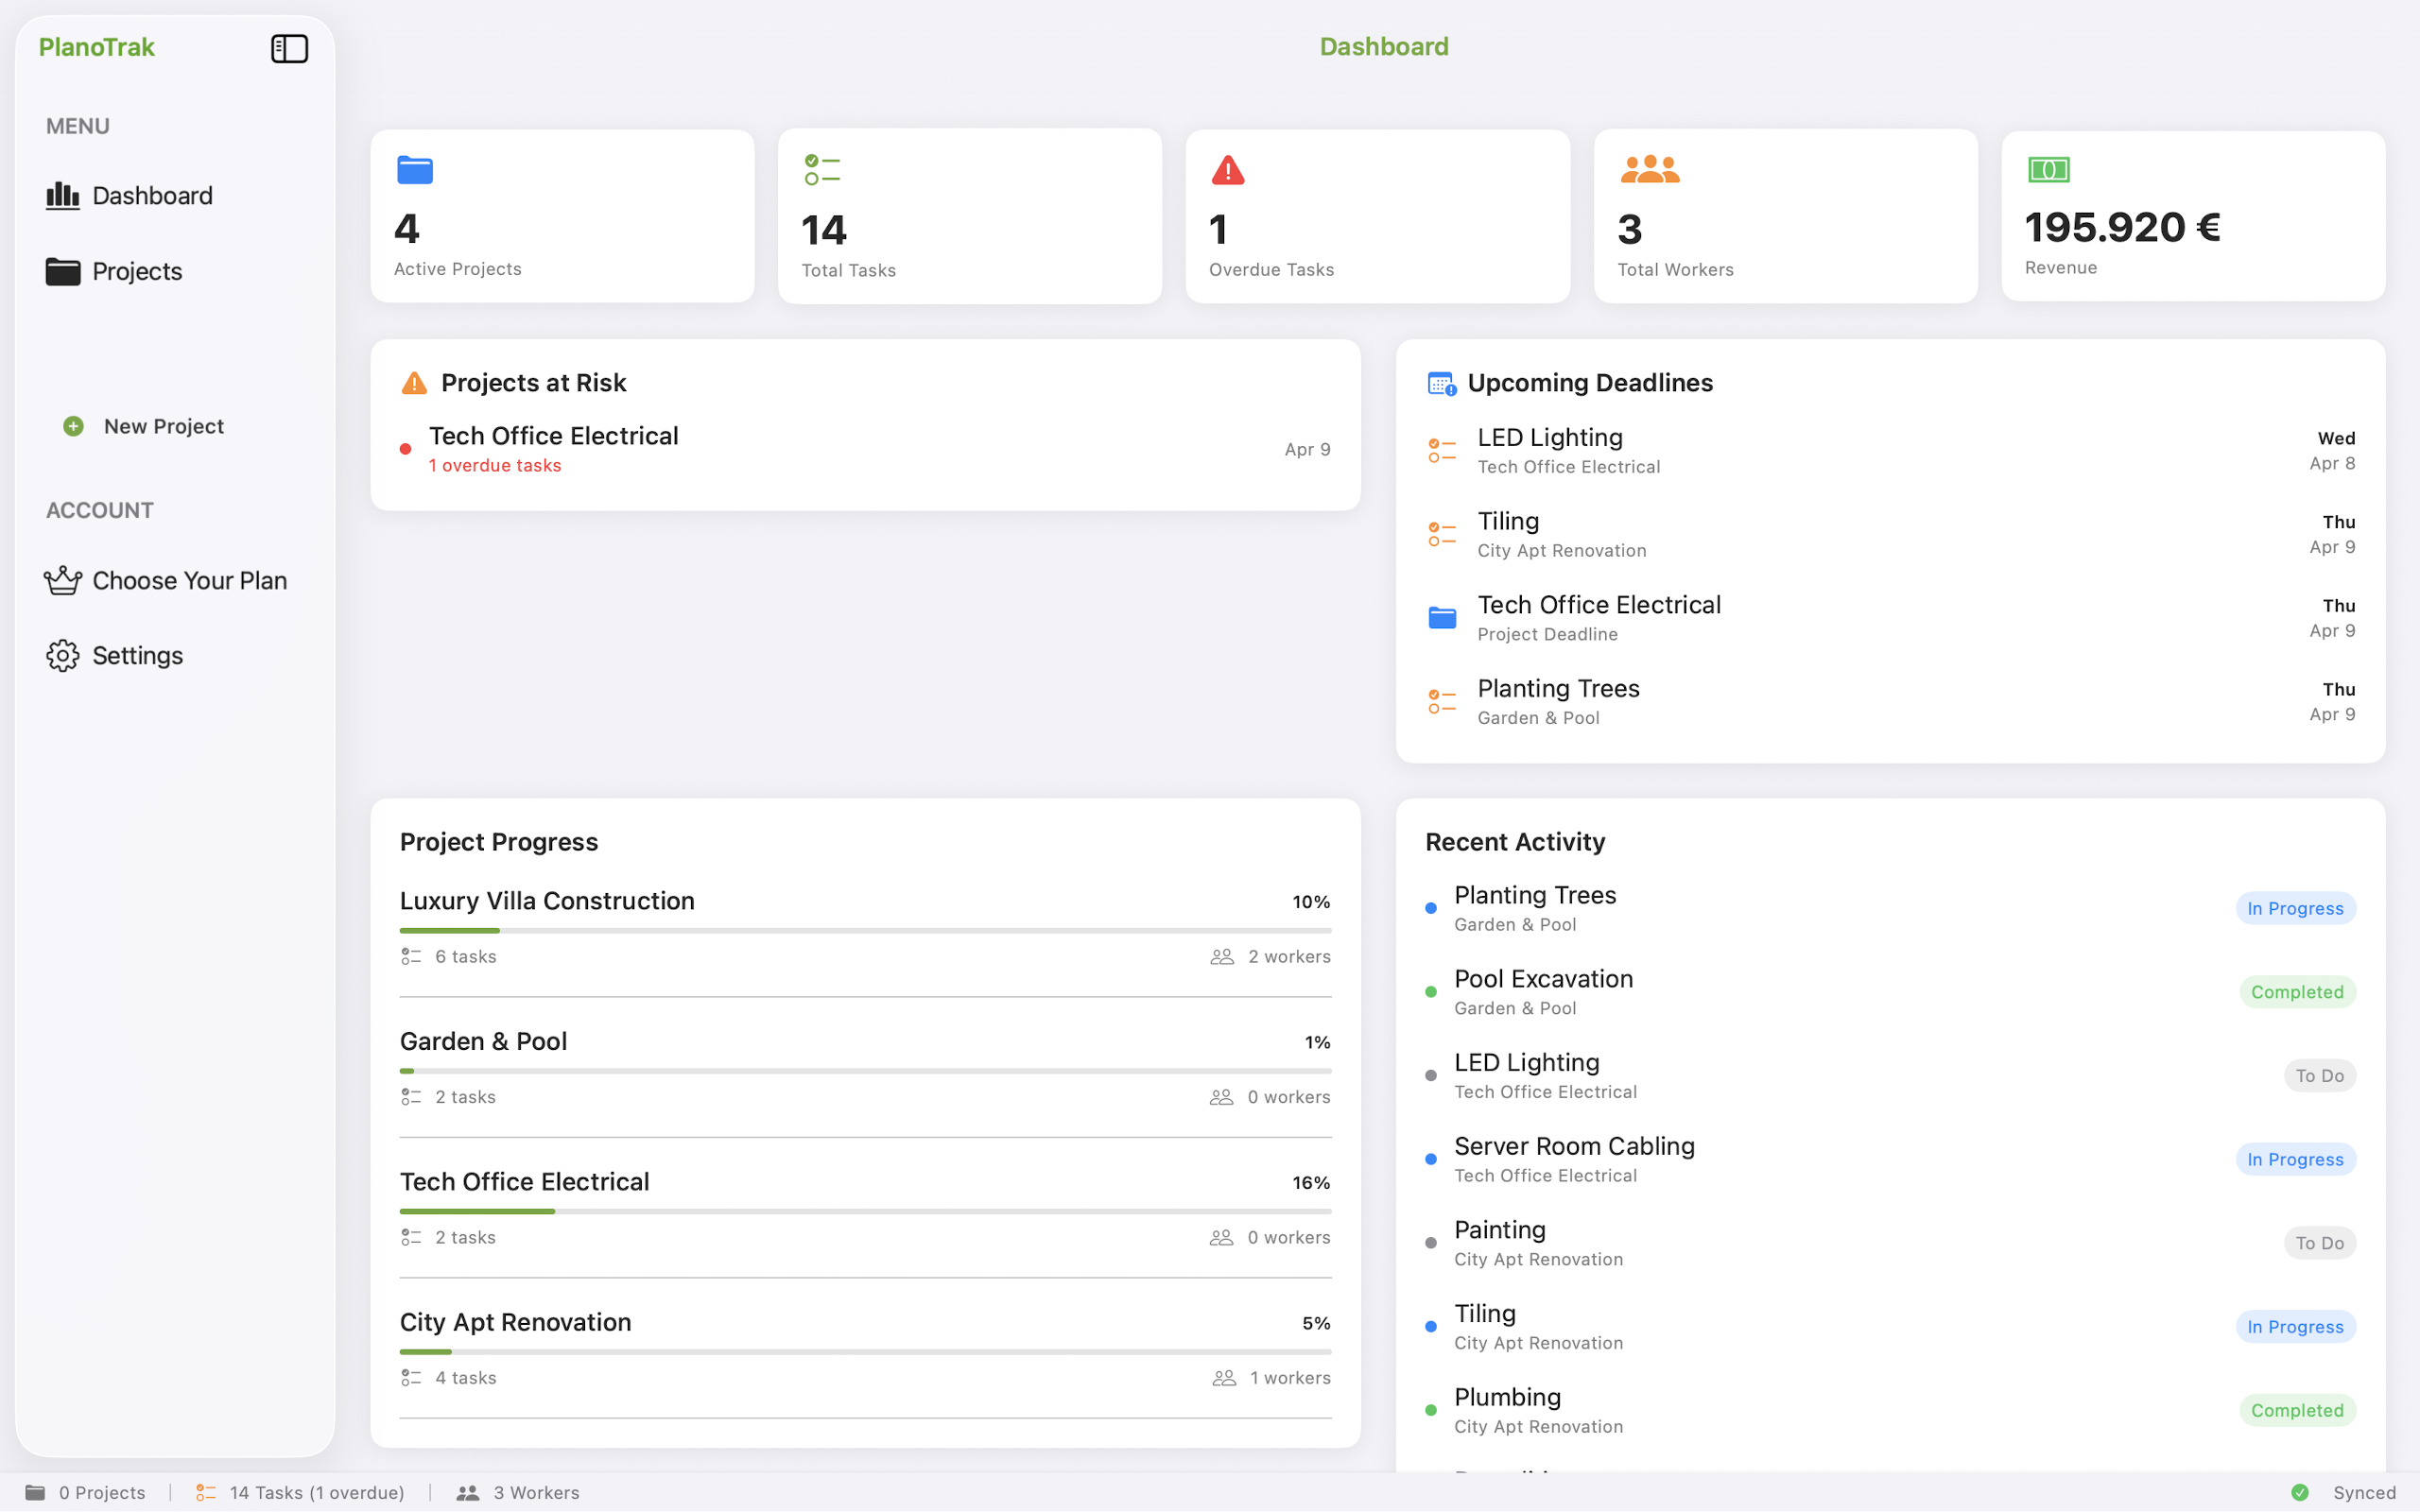
Task: Select City Apt Renovation project title
Action: (x=515, y=1322)
